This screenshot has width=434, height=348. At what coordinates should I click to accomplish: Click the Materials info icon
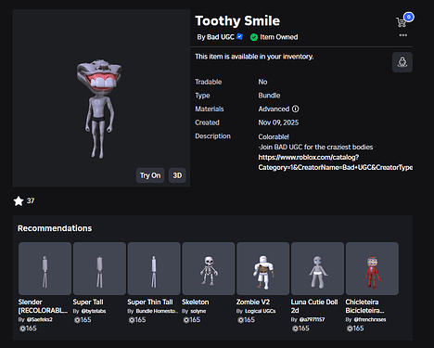[x=296, y=109]
